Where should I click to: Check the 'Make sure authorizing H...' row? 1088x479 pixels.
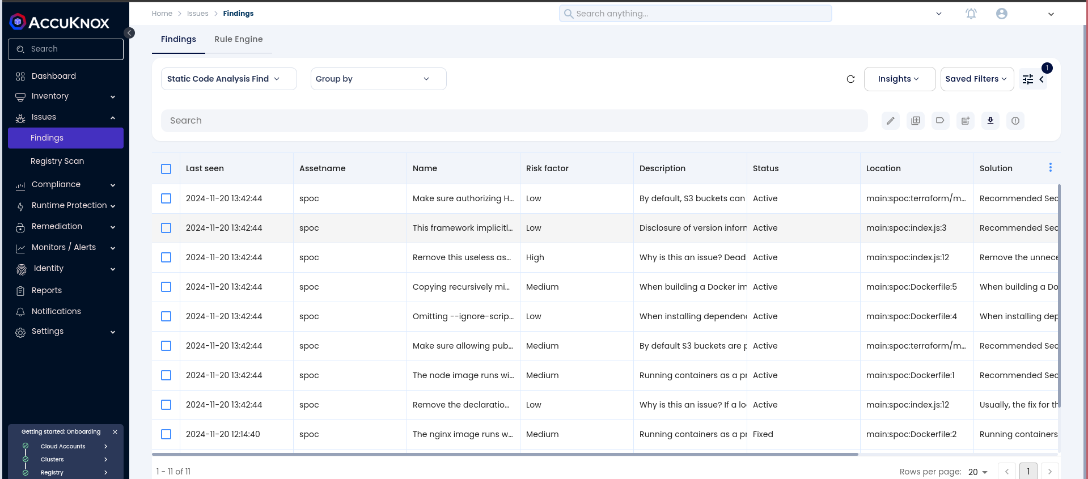point(166,198)
